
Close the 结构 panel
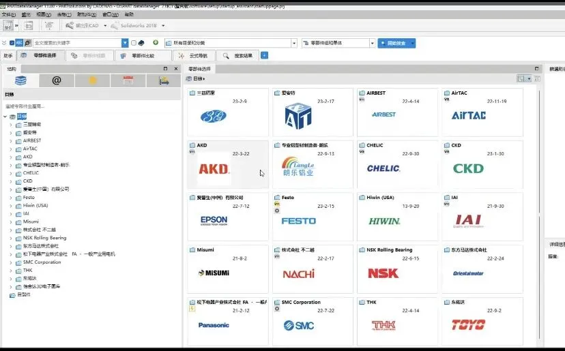(x=176, y=68)
